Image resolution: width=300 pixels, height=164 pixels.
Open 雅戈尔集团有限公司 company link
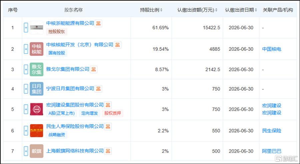click(x=68, y=69)
